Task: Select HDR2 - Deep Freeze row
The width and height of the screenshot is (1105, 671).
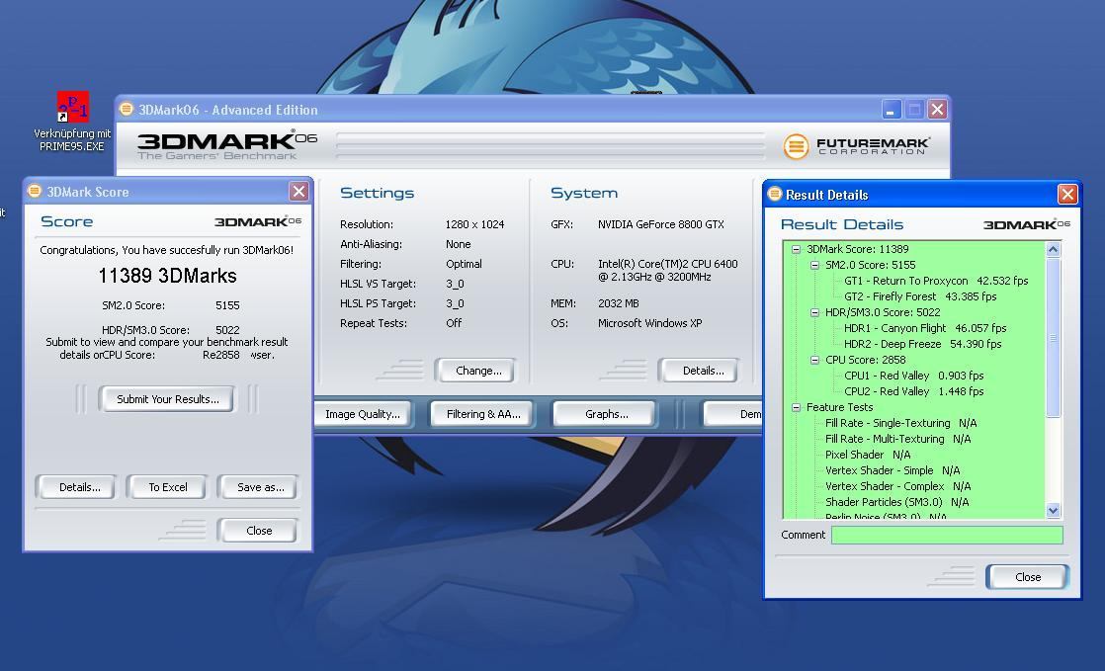Action: [922, 344]
